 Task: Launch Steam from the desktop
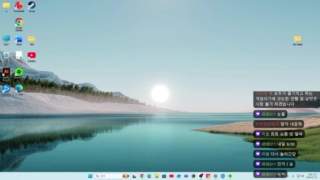tap(32, 6)
